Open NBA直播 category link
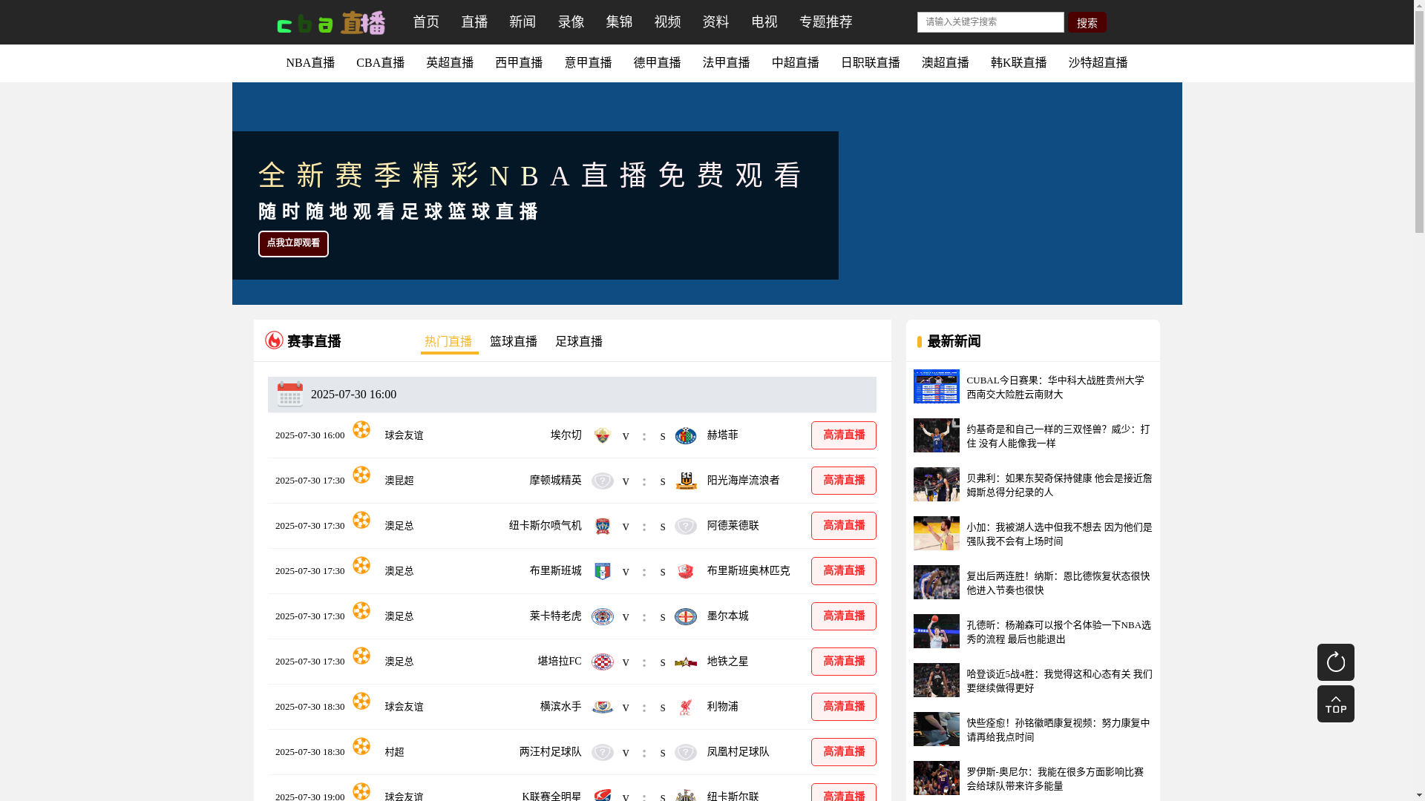This screenshot has height=801, width=1425. (310, 63)
